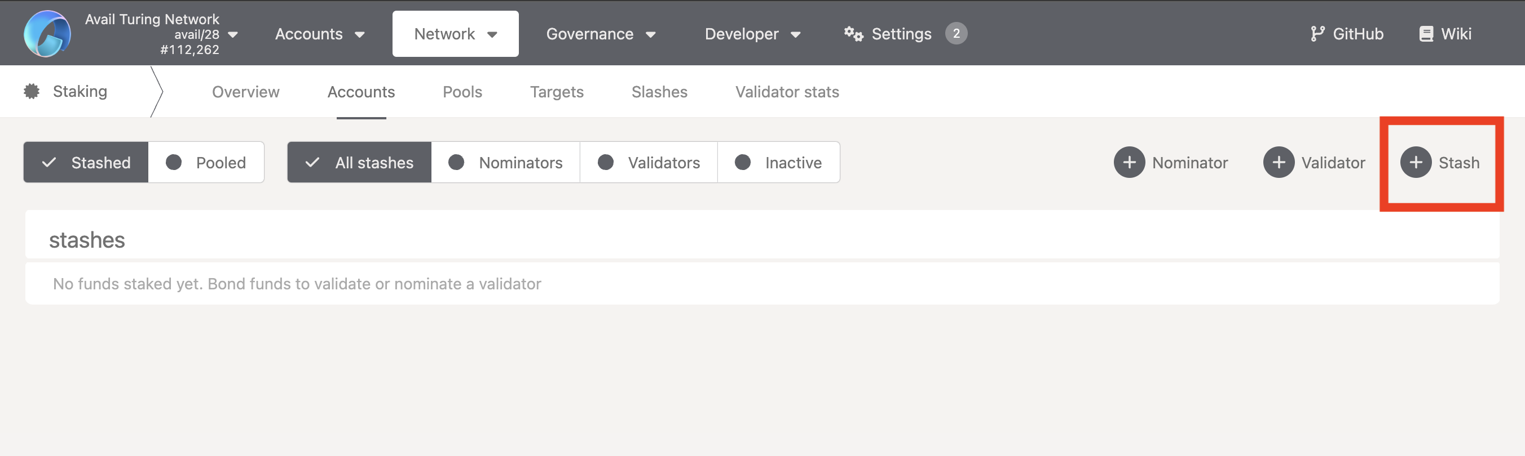Expand the Developer menu
This screenshot has height=456, width=1525.
pos(752,34)
